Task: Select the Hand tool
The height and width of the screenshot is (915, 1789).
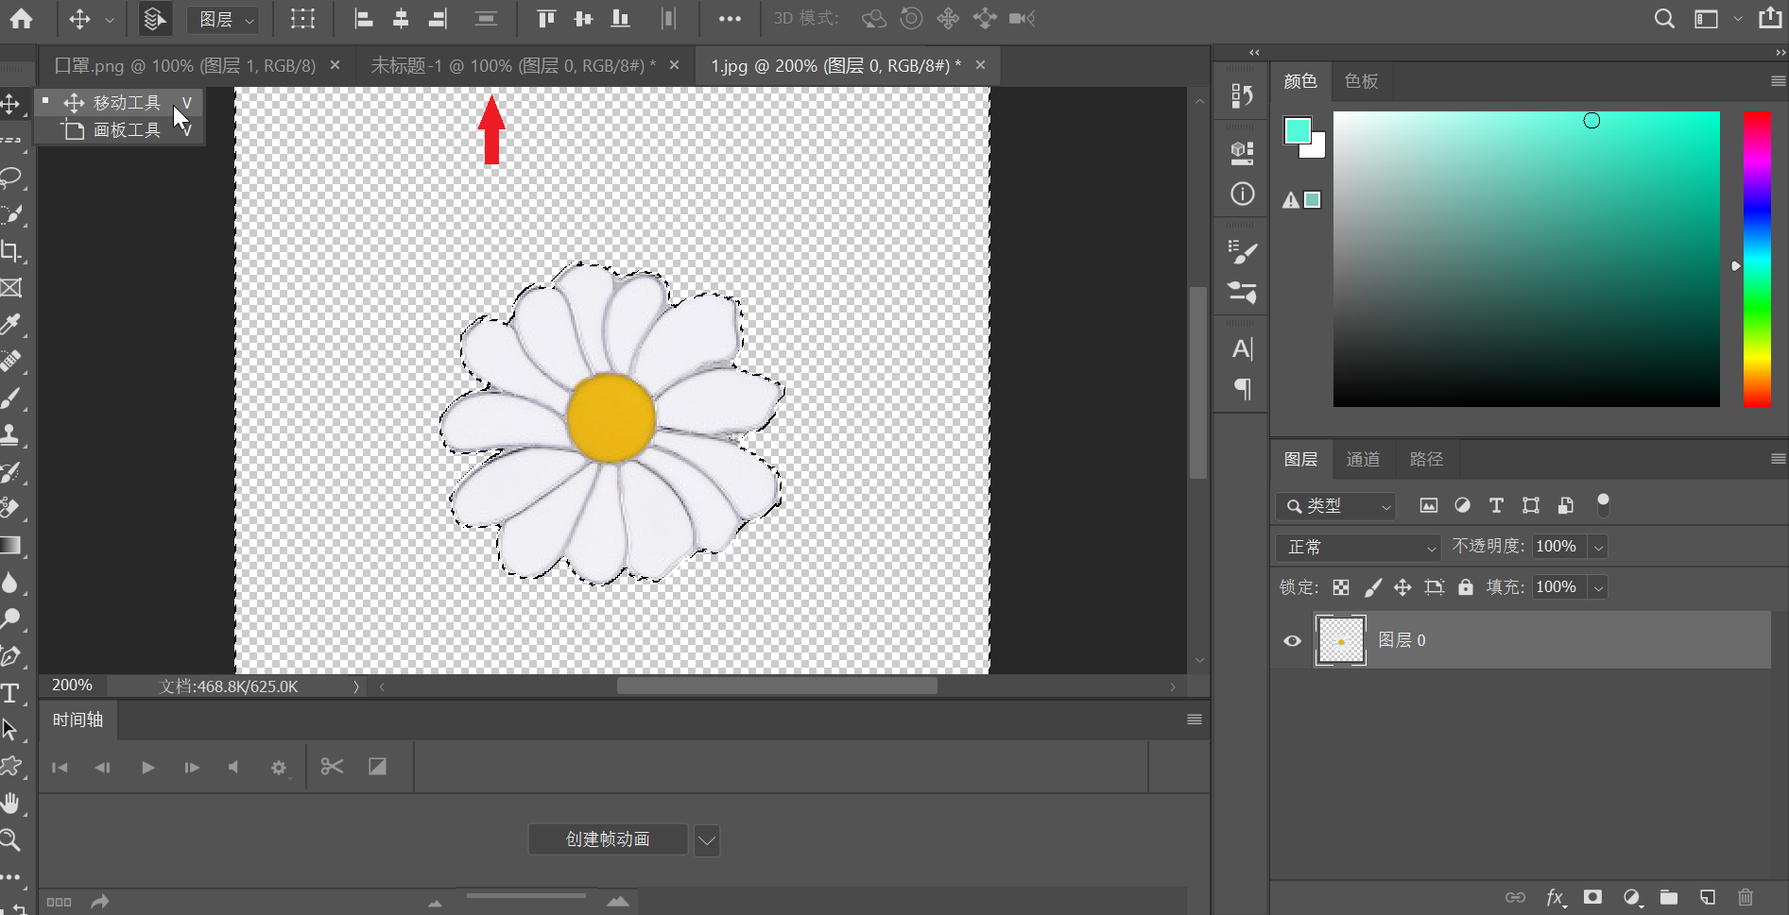Action: (x=11, y=804)
